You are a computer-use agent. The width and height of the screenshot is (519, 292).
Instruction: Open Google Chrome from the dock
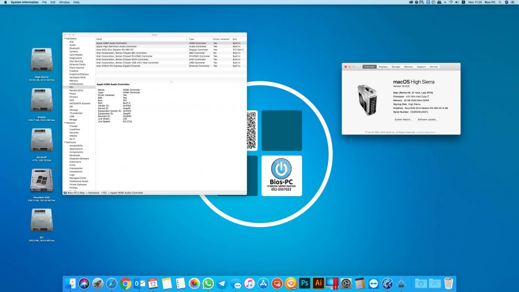click(126, 283)
